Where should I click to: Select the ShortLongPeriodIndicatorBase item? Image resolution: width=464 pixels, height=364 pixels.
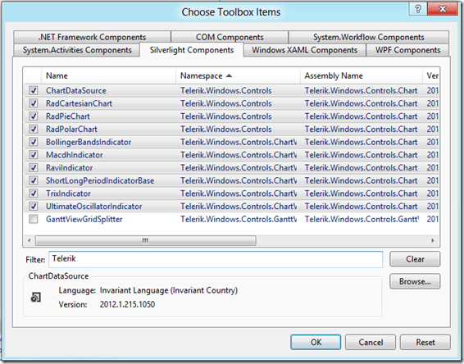[100, 180]
